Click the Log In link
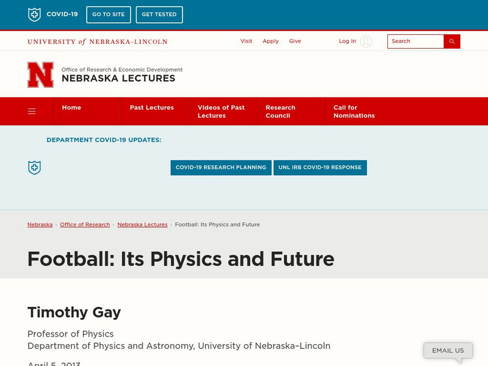488x366 pixels. (347, 41)
